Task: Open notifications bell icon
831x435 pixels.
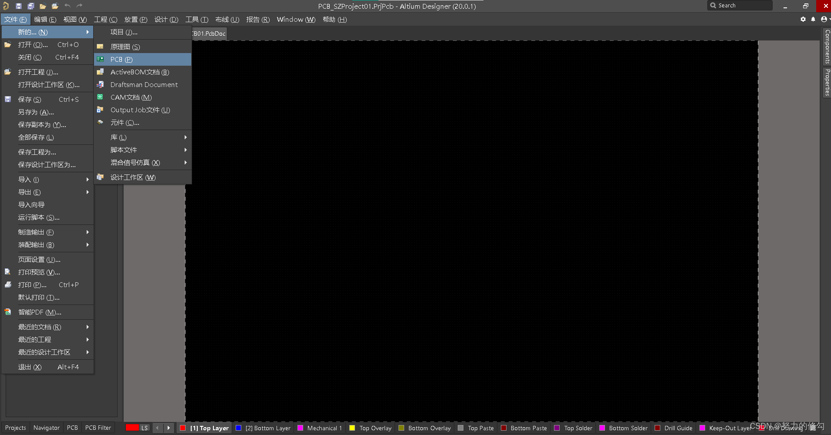Action: [x=813, y=19]
